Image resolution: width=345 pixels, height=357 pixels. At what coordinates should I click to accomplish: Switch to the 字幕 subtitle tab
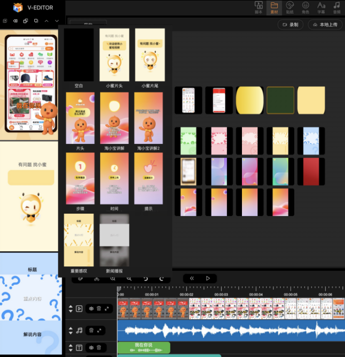tap(321, 8)
